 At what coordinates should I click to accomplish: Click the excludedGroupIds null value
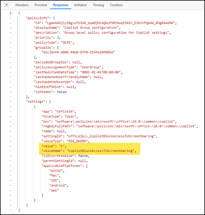pos(76,62)
